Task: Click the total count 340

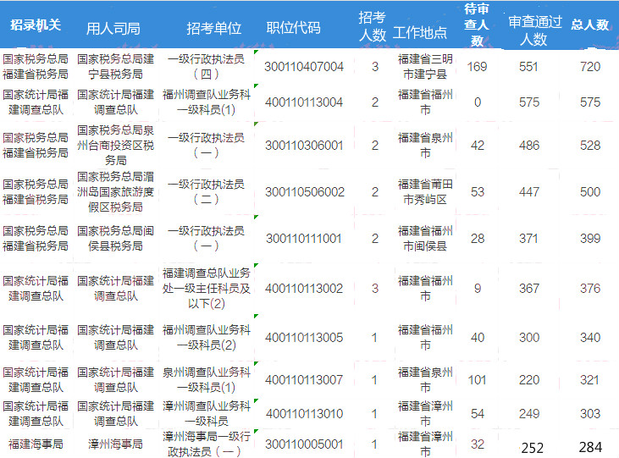Action: [x=590, y=338]
